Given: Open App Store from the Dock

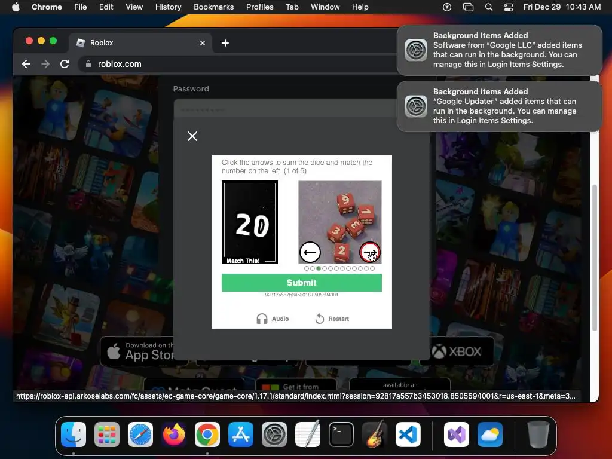Looking at the screenshot, I should pos(241,434).
